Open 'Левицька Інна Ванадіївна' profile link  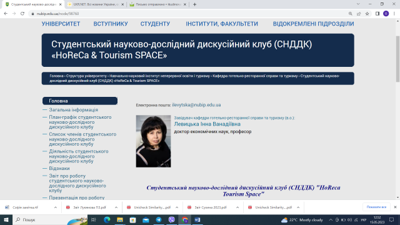(x=207, y=124)
